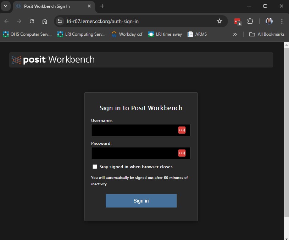The height and width of the screenshot is (240, 289).
Task: Close the Posit Workbench Sign In tab
Action: pos(89,6)
